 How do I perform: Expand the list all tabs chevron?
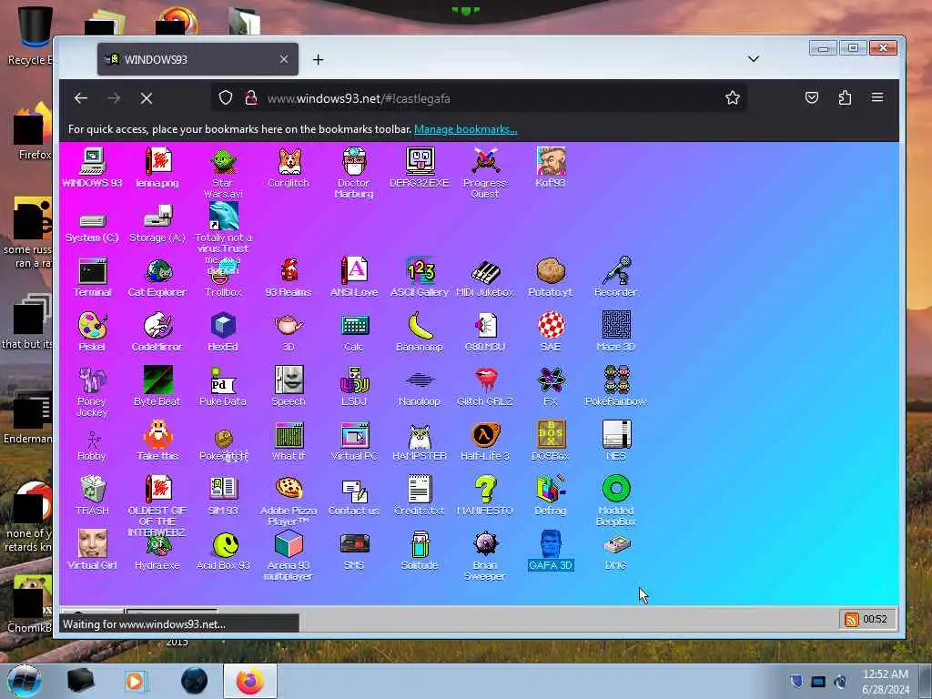coord(753,59)
